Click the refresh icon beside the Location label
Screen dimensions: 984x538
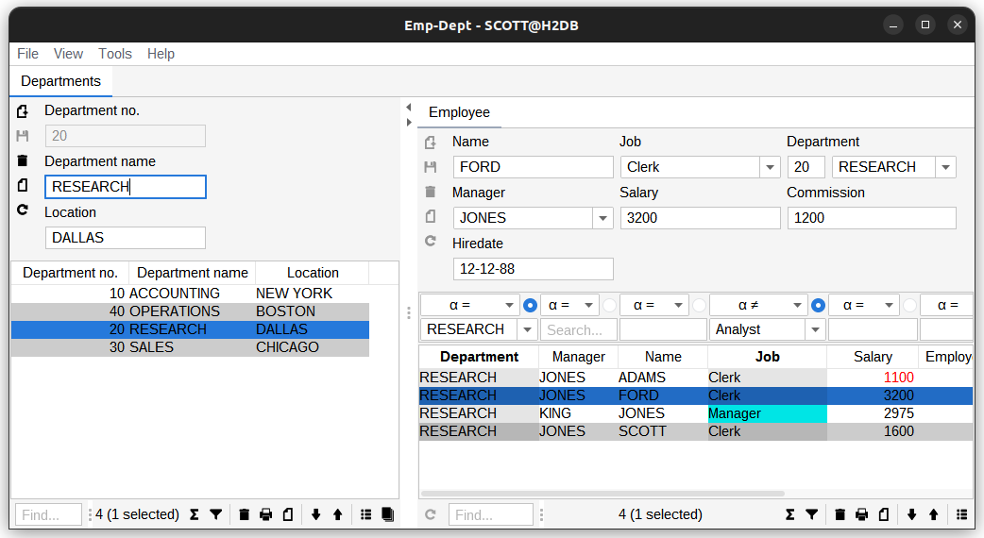(x=23, y=211)
